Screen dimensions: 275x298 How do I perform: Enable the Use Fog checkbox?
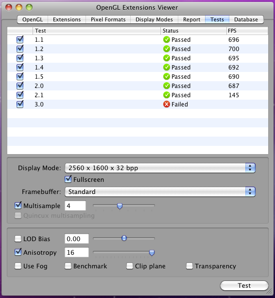click(18, 266)
